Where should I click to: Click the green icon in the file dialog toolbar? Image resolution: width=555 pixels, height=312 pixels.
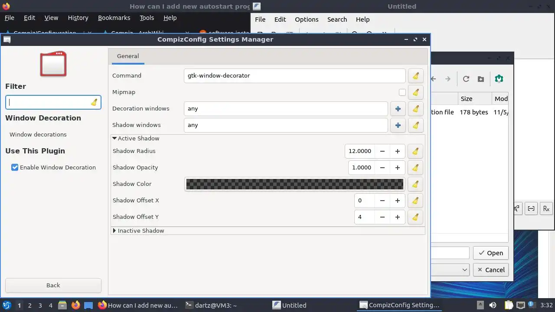pos(499,79)
